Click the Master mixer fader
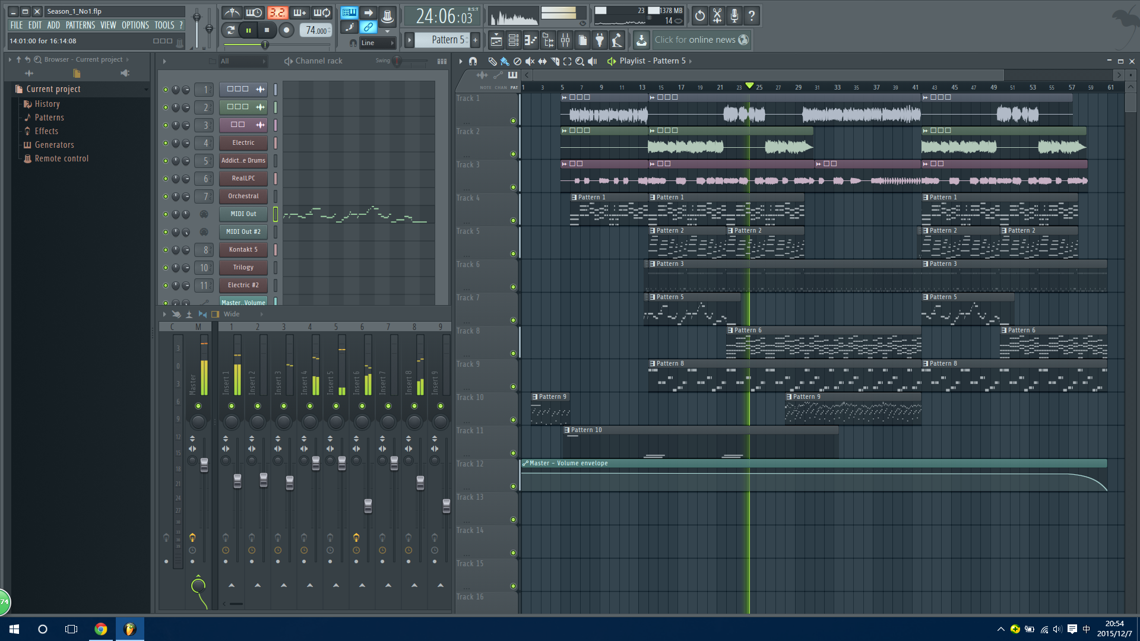1140x641 pixels. [204, 465]
